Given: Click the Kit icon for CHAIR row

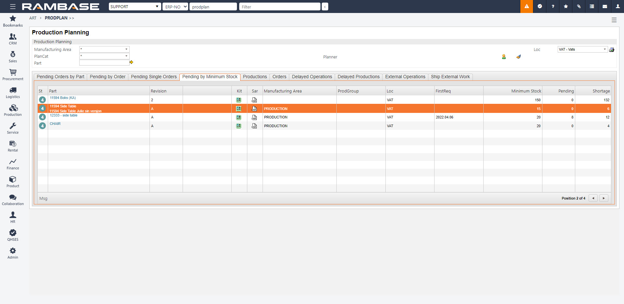Looking at the screenshot, I should click(x=239, y=126).
